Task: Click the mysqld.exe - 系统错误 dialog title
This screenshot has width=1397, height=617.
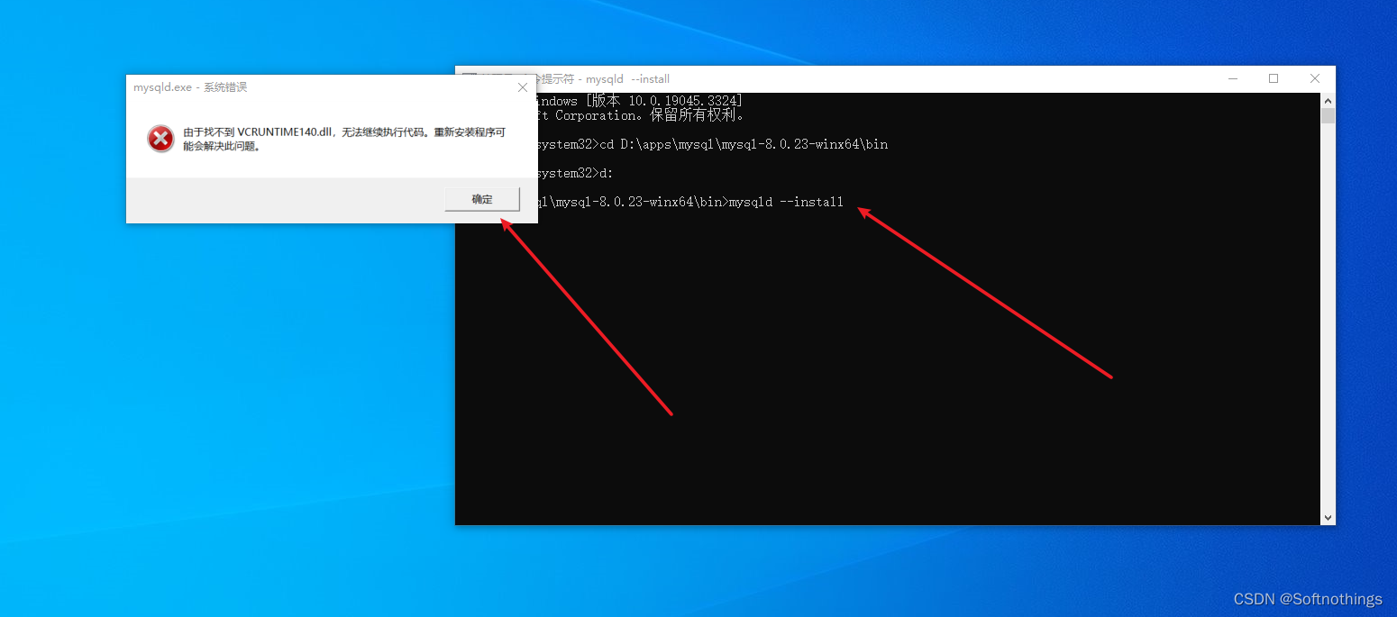Action: [190, 87]
